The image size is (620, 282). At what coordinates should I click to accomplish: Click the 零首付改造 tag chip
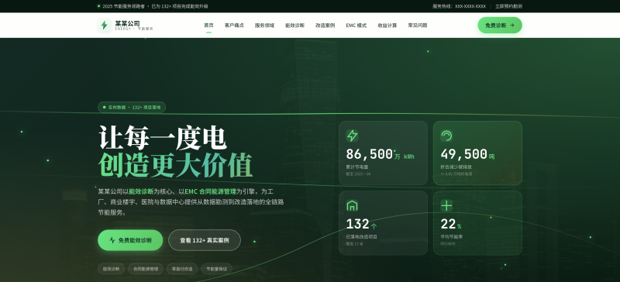(182, 269)
